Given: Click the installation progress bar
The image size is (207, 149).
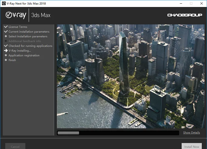Looking at the screenshot, I should [118, 133].
